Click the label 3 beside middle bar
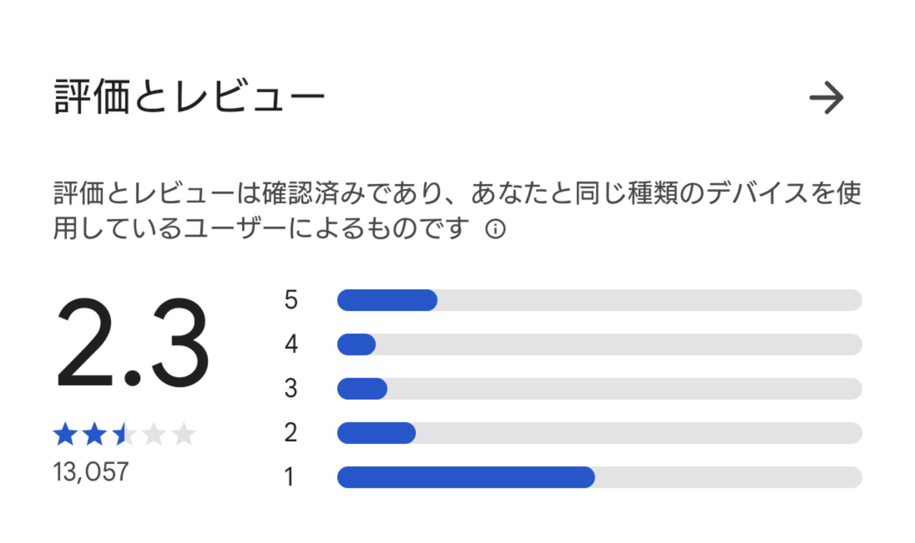Viewport: 915px width, 543px height. click(x=291, y=389)
